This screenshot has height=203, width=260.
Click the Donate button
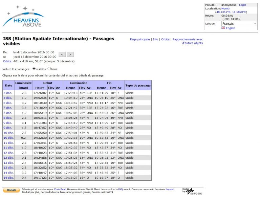(x=11, y=190)
